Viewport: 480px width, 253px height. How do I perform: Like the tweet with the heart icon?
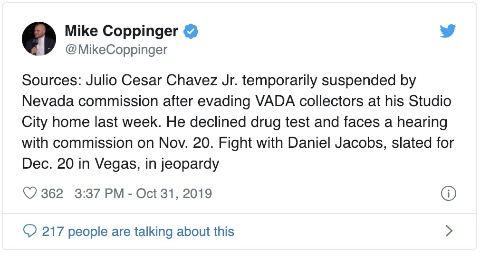coord(30,194)
